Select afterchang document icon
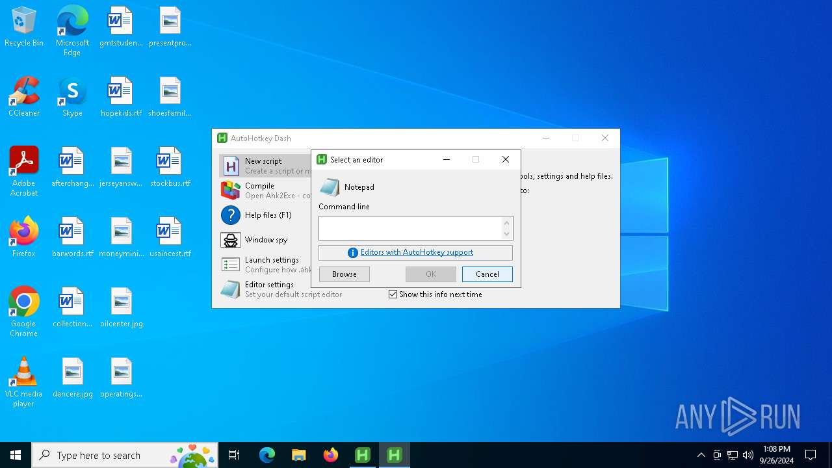This screenshot has width=832, height=468. coord(73,168)
